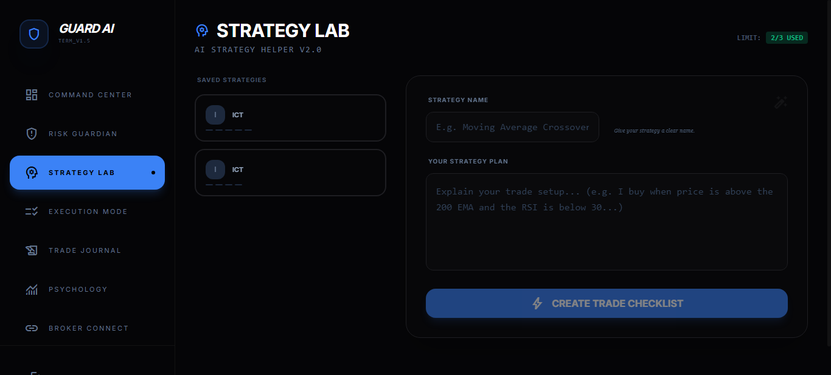Open Execution Mode via its sidebar icon
Screen dimensions: 831x375
pos(31,211)
